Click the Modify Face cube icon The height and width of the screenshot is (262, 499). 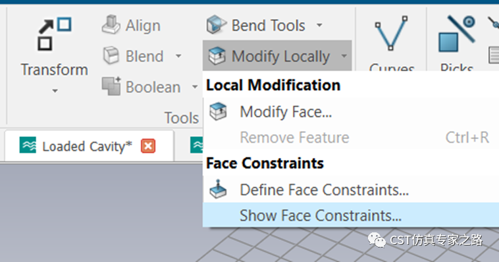[218, 111]
